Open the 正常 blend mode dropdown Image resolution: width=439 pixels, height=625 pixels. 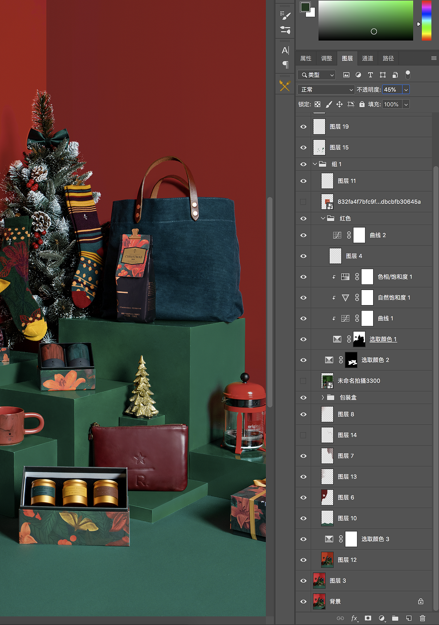click(326, 90)
